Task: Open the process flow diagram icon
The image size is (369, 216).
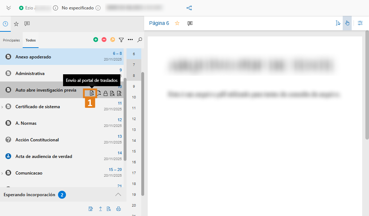Action: point(189,8)
